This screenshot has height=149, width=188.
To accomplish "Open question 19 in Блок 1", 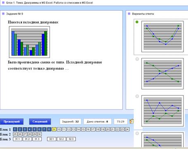I will click(102, 129).
